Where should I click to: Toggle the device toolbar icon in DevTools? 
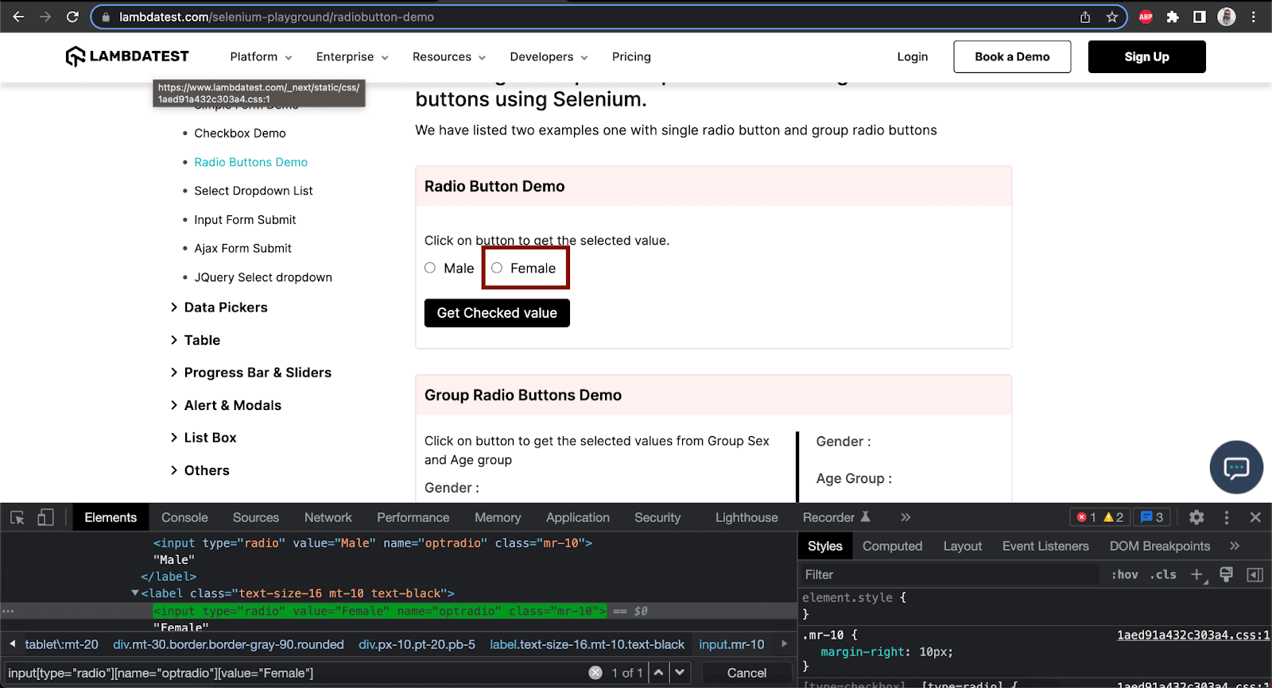click(45, 518)
